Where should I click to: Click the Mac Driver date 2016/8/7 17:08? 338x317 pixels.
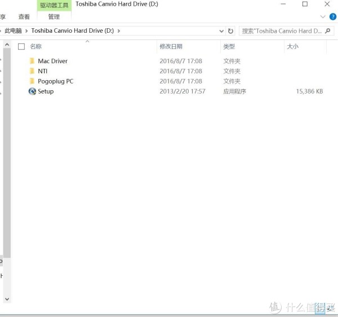coord(181,61)
